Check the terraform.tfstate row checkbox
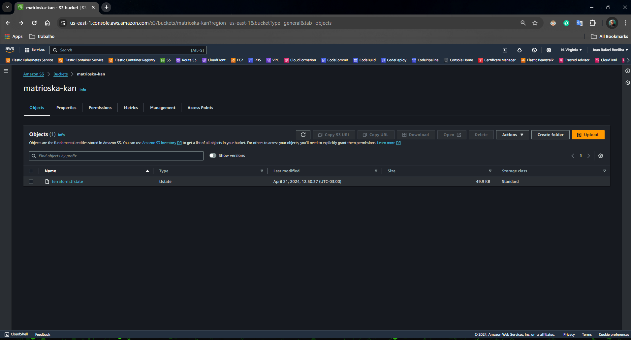The image size is (631, 340). [x=31, y=182]
